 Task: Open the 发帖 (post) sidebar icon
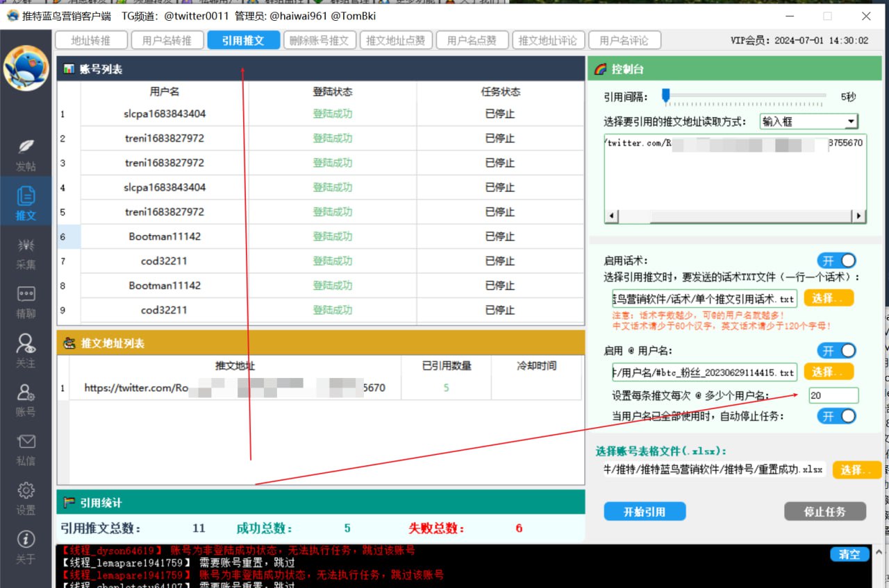26,147
